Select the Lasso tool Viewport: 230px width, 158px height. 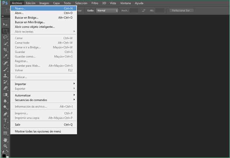[x=5, y=37]
